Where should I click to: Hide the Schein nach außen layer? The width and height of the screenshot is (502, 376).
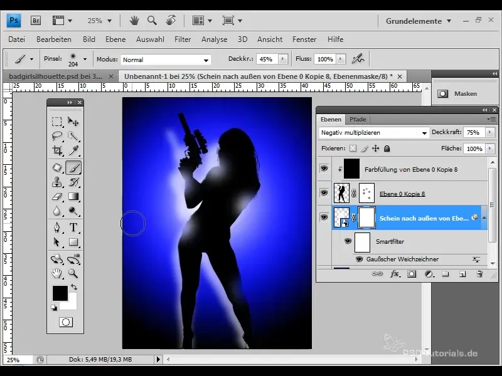tap(324, 217)
